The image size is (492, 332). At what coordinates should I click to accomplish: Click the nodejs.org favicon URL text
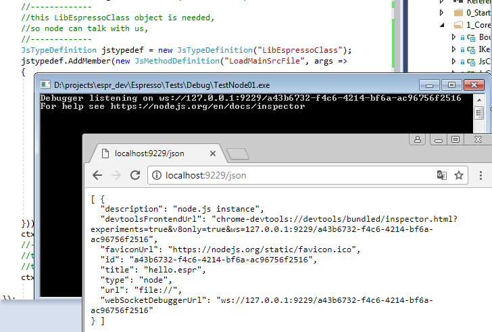[x=262, y=250]
